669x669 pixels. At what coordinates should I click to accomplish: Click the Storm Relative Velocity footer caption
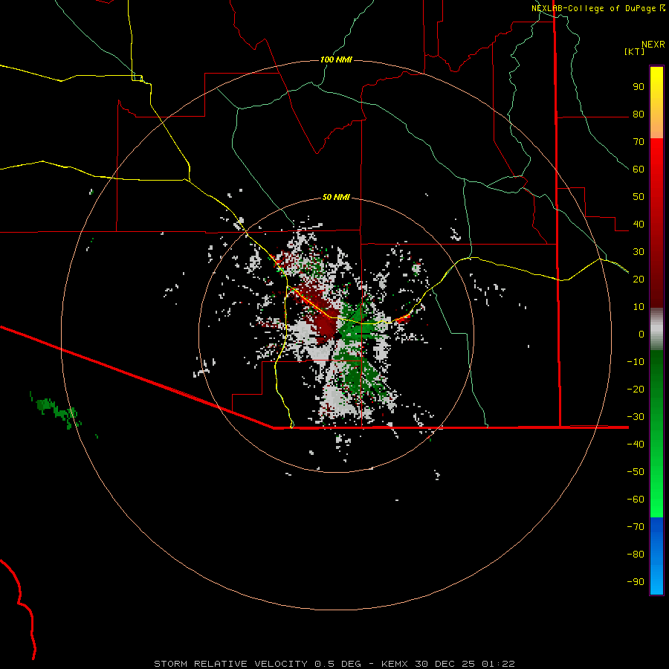point(334,664)
